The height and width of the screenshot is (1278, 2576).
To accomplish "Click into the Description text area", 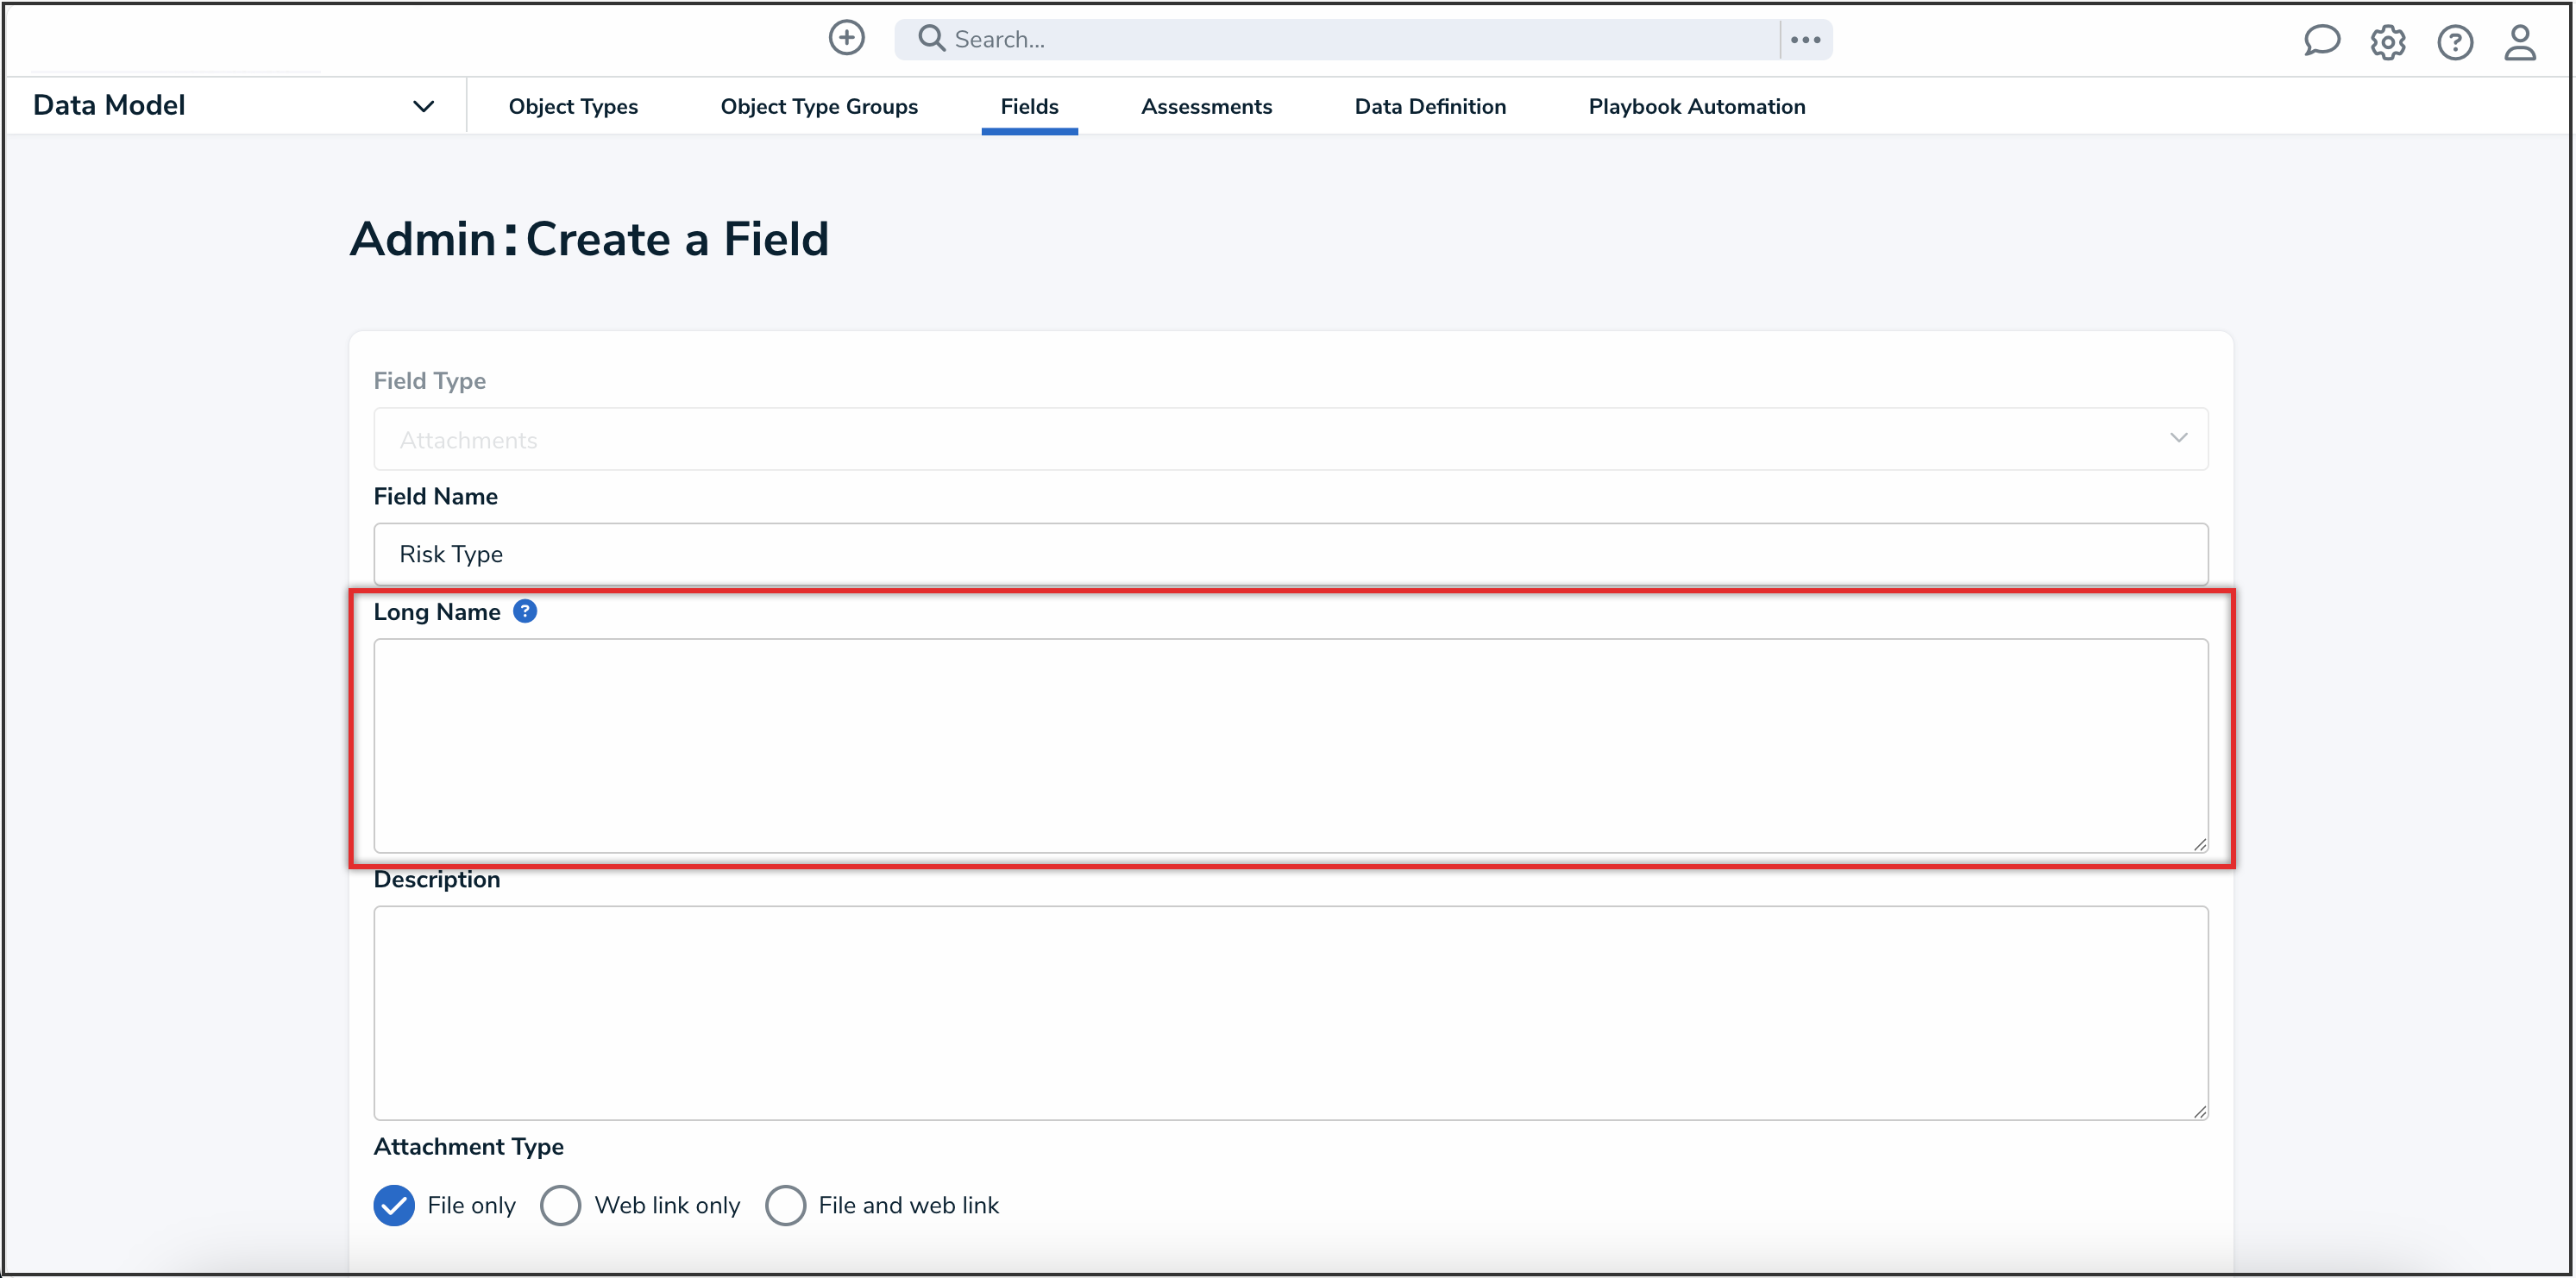I will click(1290, 1012).
